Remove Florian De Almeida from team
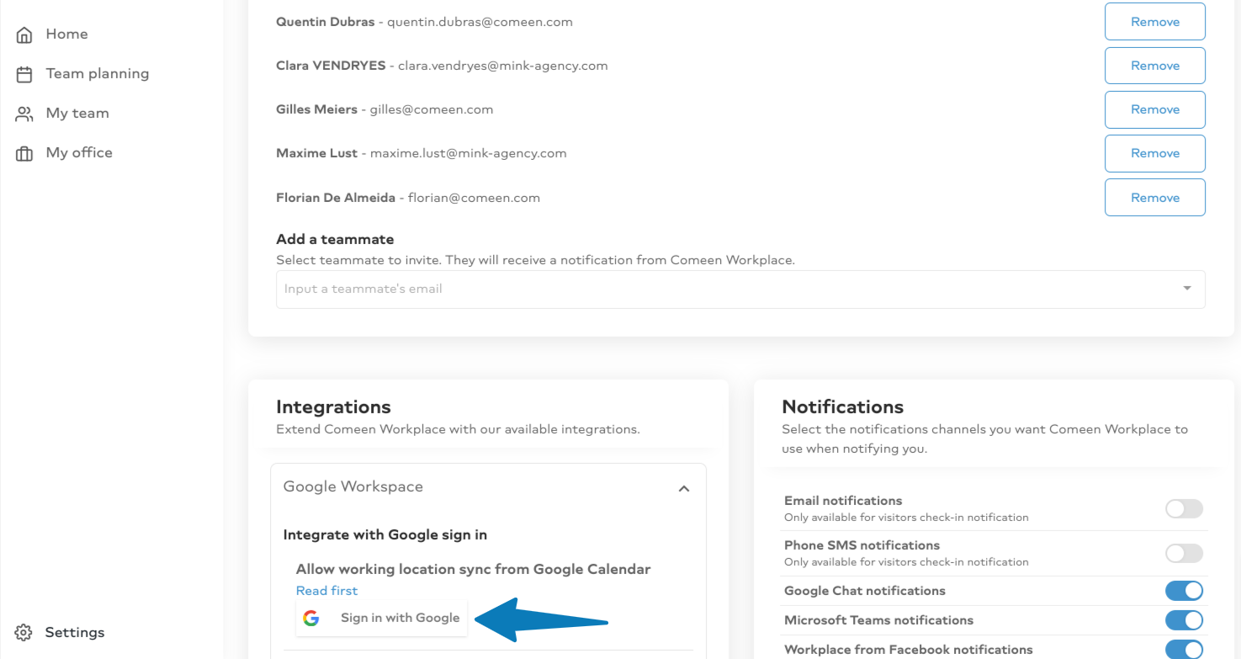 pyautogui.click(x=1154, y=197)
